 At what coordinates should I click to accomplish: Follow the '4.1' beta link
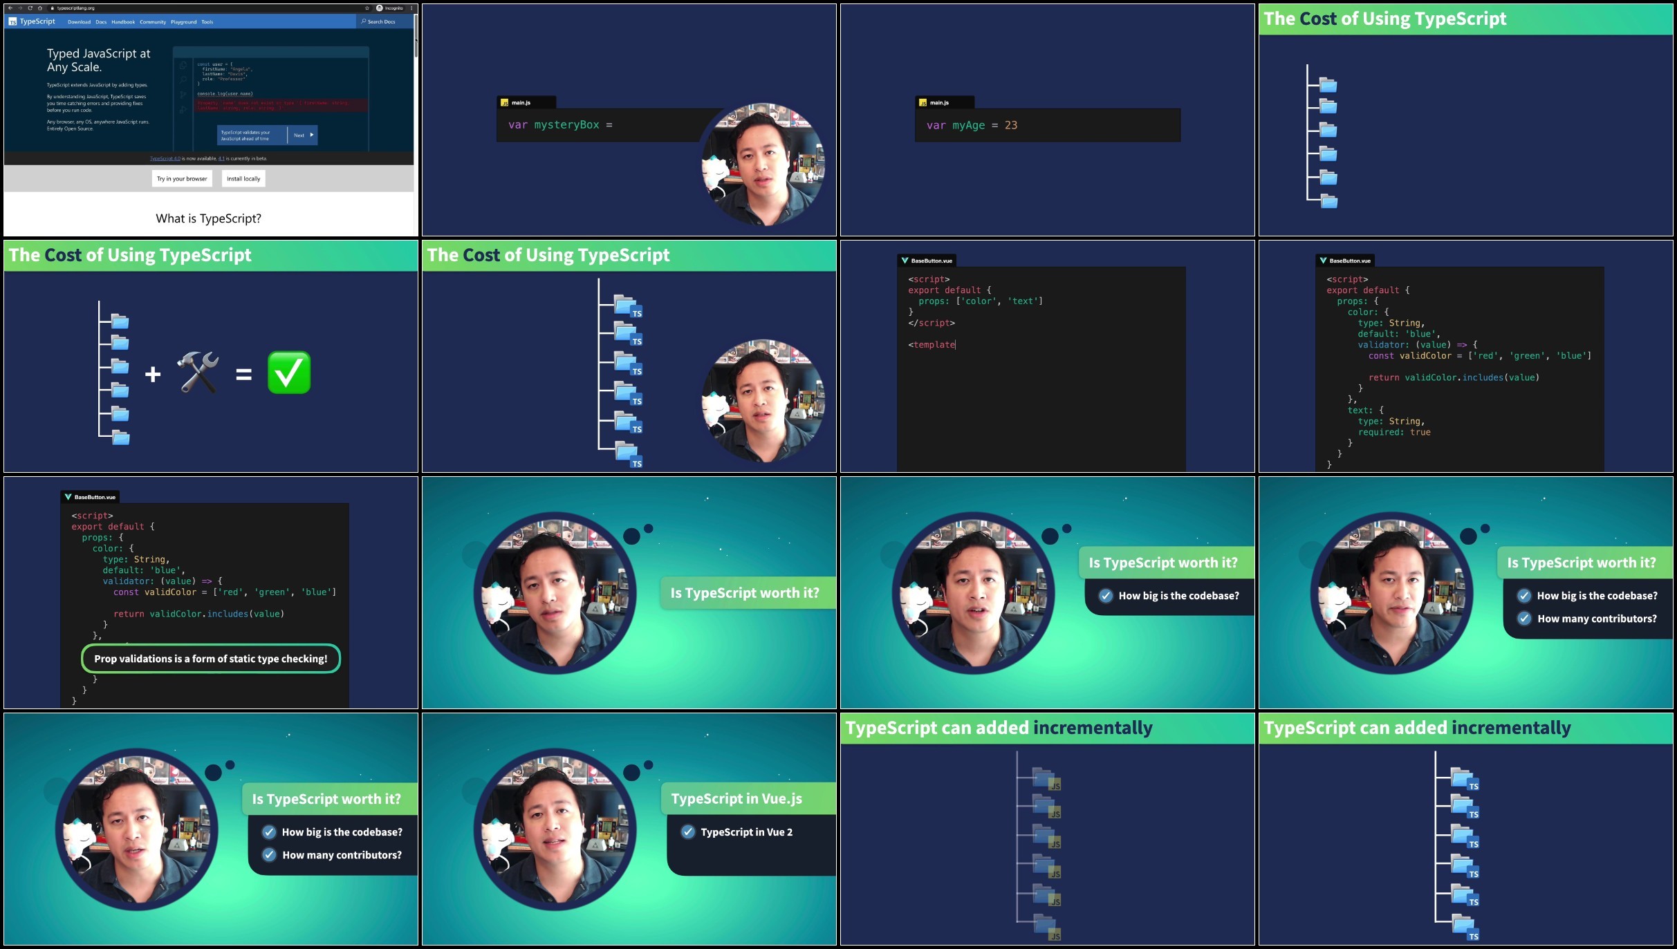(x=221, y=159)
